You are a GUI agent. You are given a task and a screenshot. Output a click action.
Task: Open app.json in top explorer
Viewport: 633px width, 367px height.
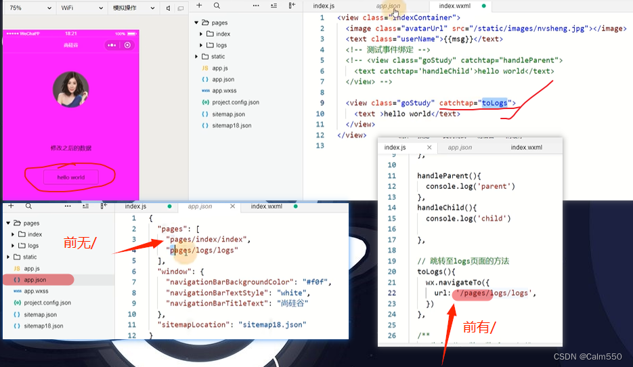click(223, 79)
